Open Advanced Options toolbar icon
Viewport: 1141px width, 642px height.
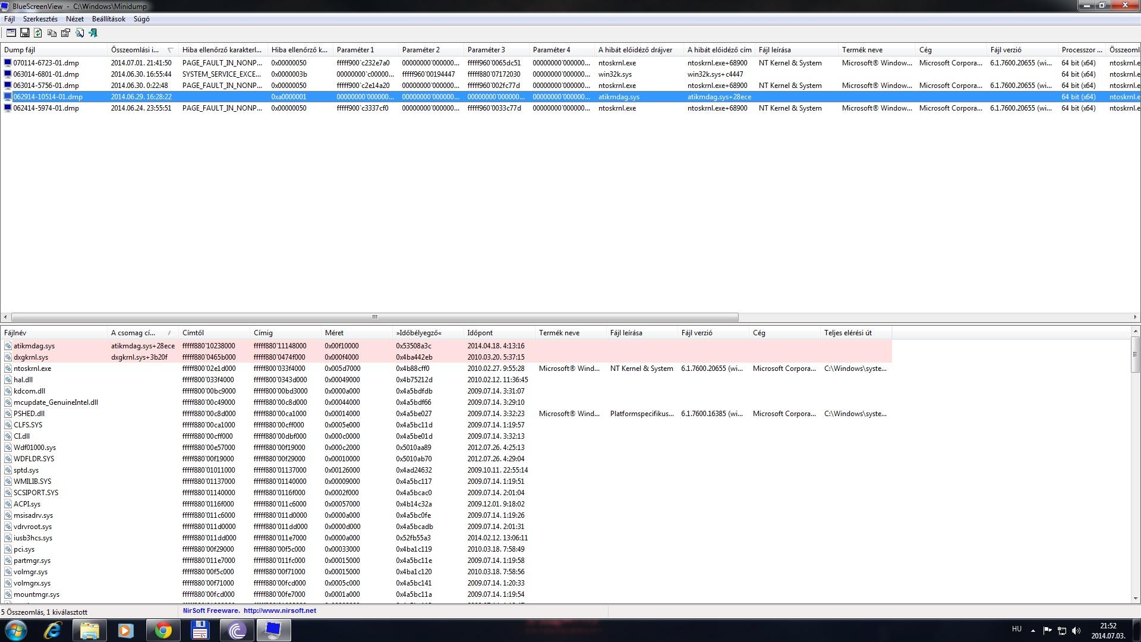coord(11,33)
